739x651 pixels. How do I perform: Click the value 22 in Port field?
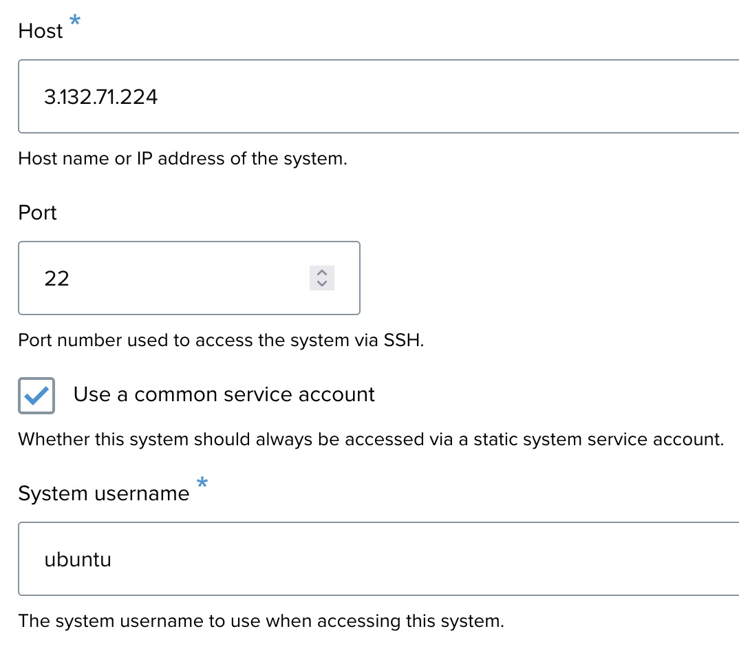(x=57, y=279)
